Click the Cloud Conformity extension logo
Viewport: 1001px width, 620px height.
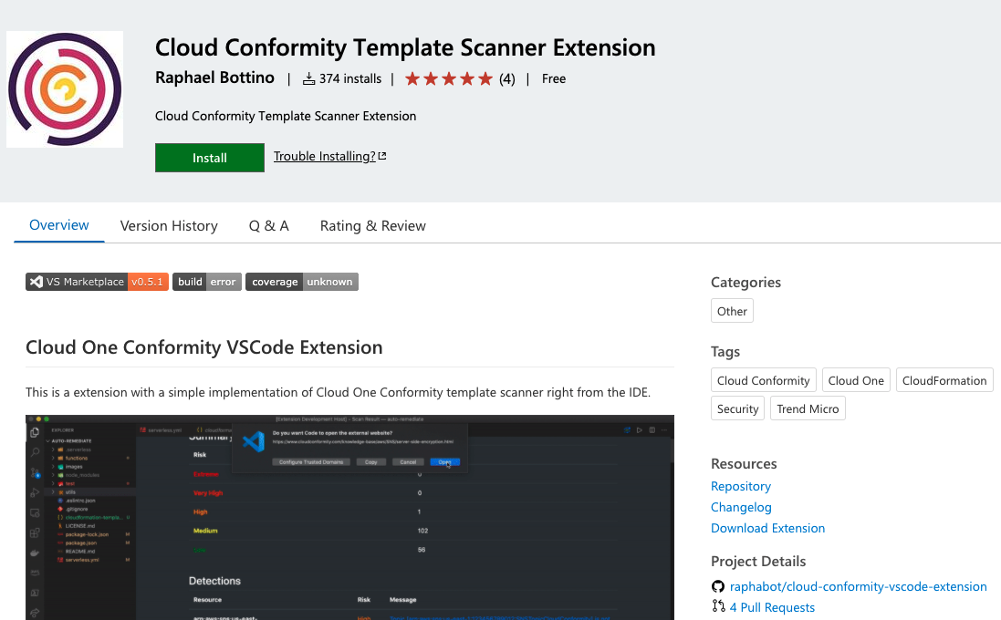point(65,89)
